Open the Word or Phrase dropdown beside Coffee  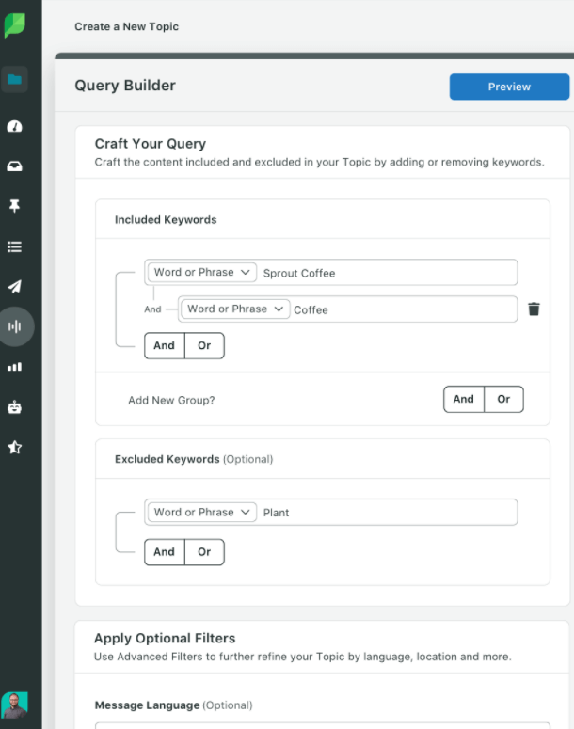[x=235, y=309]
